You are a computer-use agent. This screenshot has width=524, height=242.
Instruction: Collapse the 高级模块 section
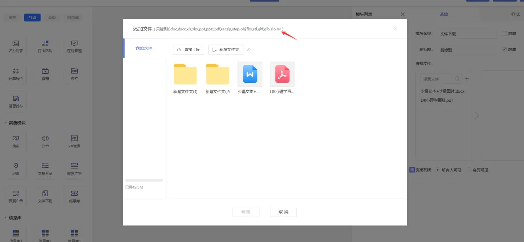click(x=5, y=123)
